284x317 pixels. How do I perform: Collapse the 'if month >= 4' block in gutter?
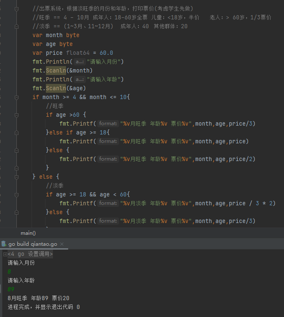coord(16,97)
